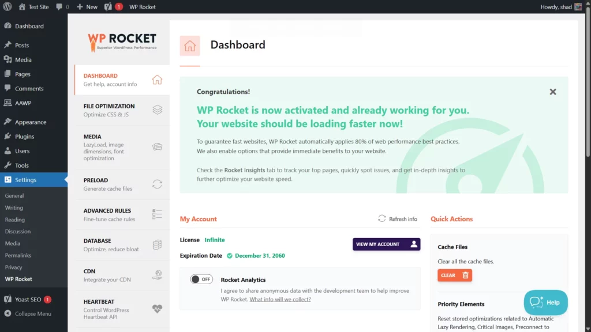Toggle the Rocket Analytics switch on
Viewport: 591px width, 332px height.
tap(201, 280)
